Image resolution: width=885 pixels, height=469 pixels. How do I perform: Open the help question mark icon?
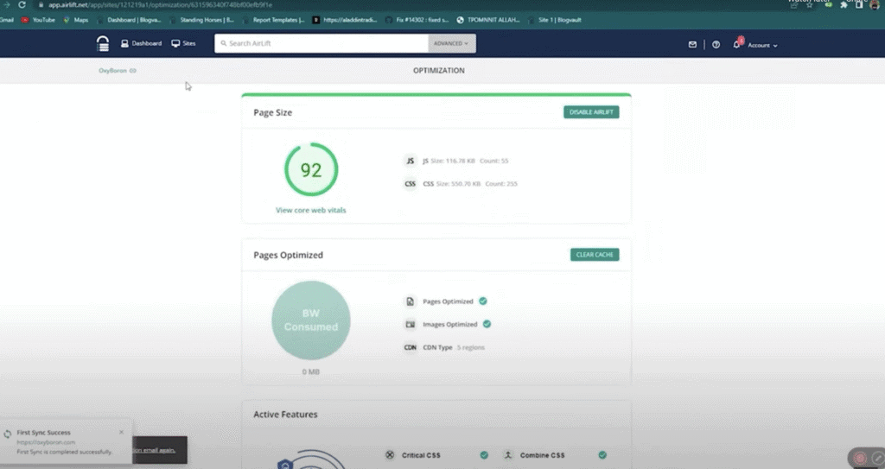716,44
